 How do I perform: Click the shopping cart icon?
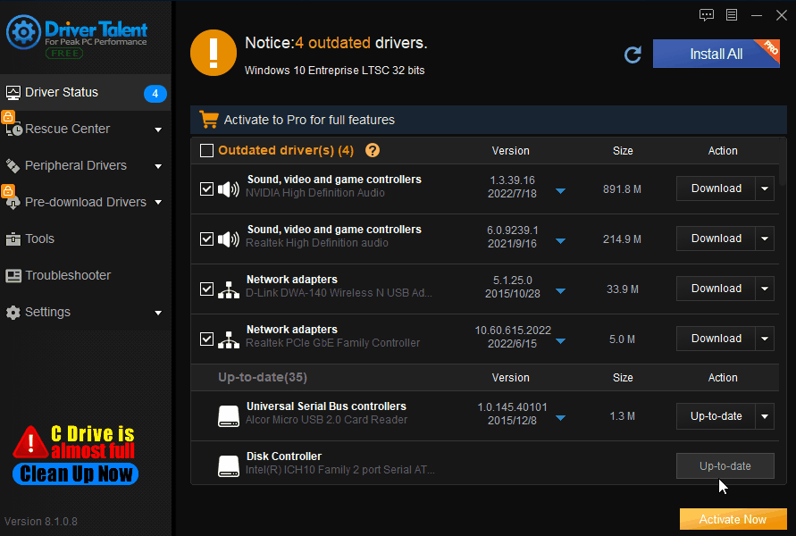coord(209,120)
